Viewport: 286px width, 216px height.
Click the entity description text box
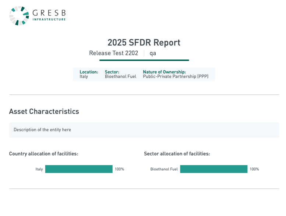click(144, 130)
